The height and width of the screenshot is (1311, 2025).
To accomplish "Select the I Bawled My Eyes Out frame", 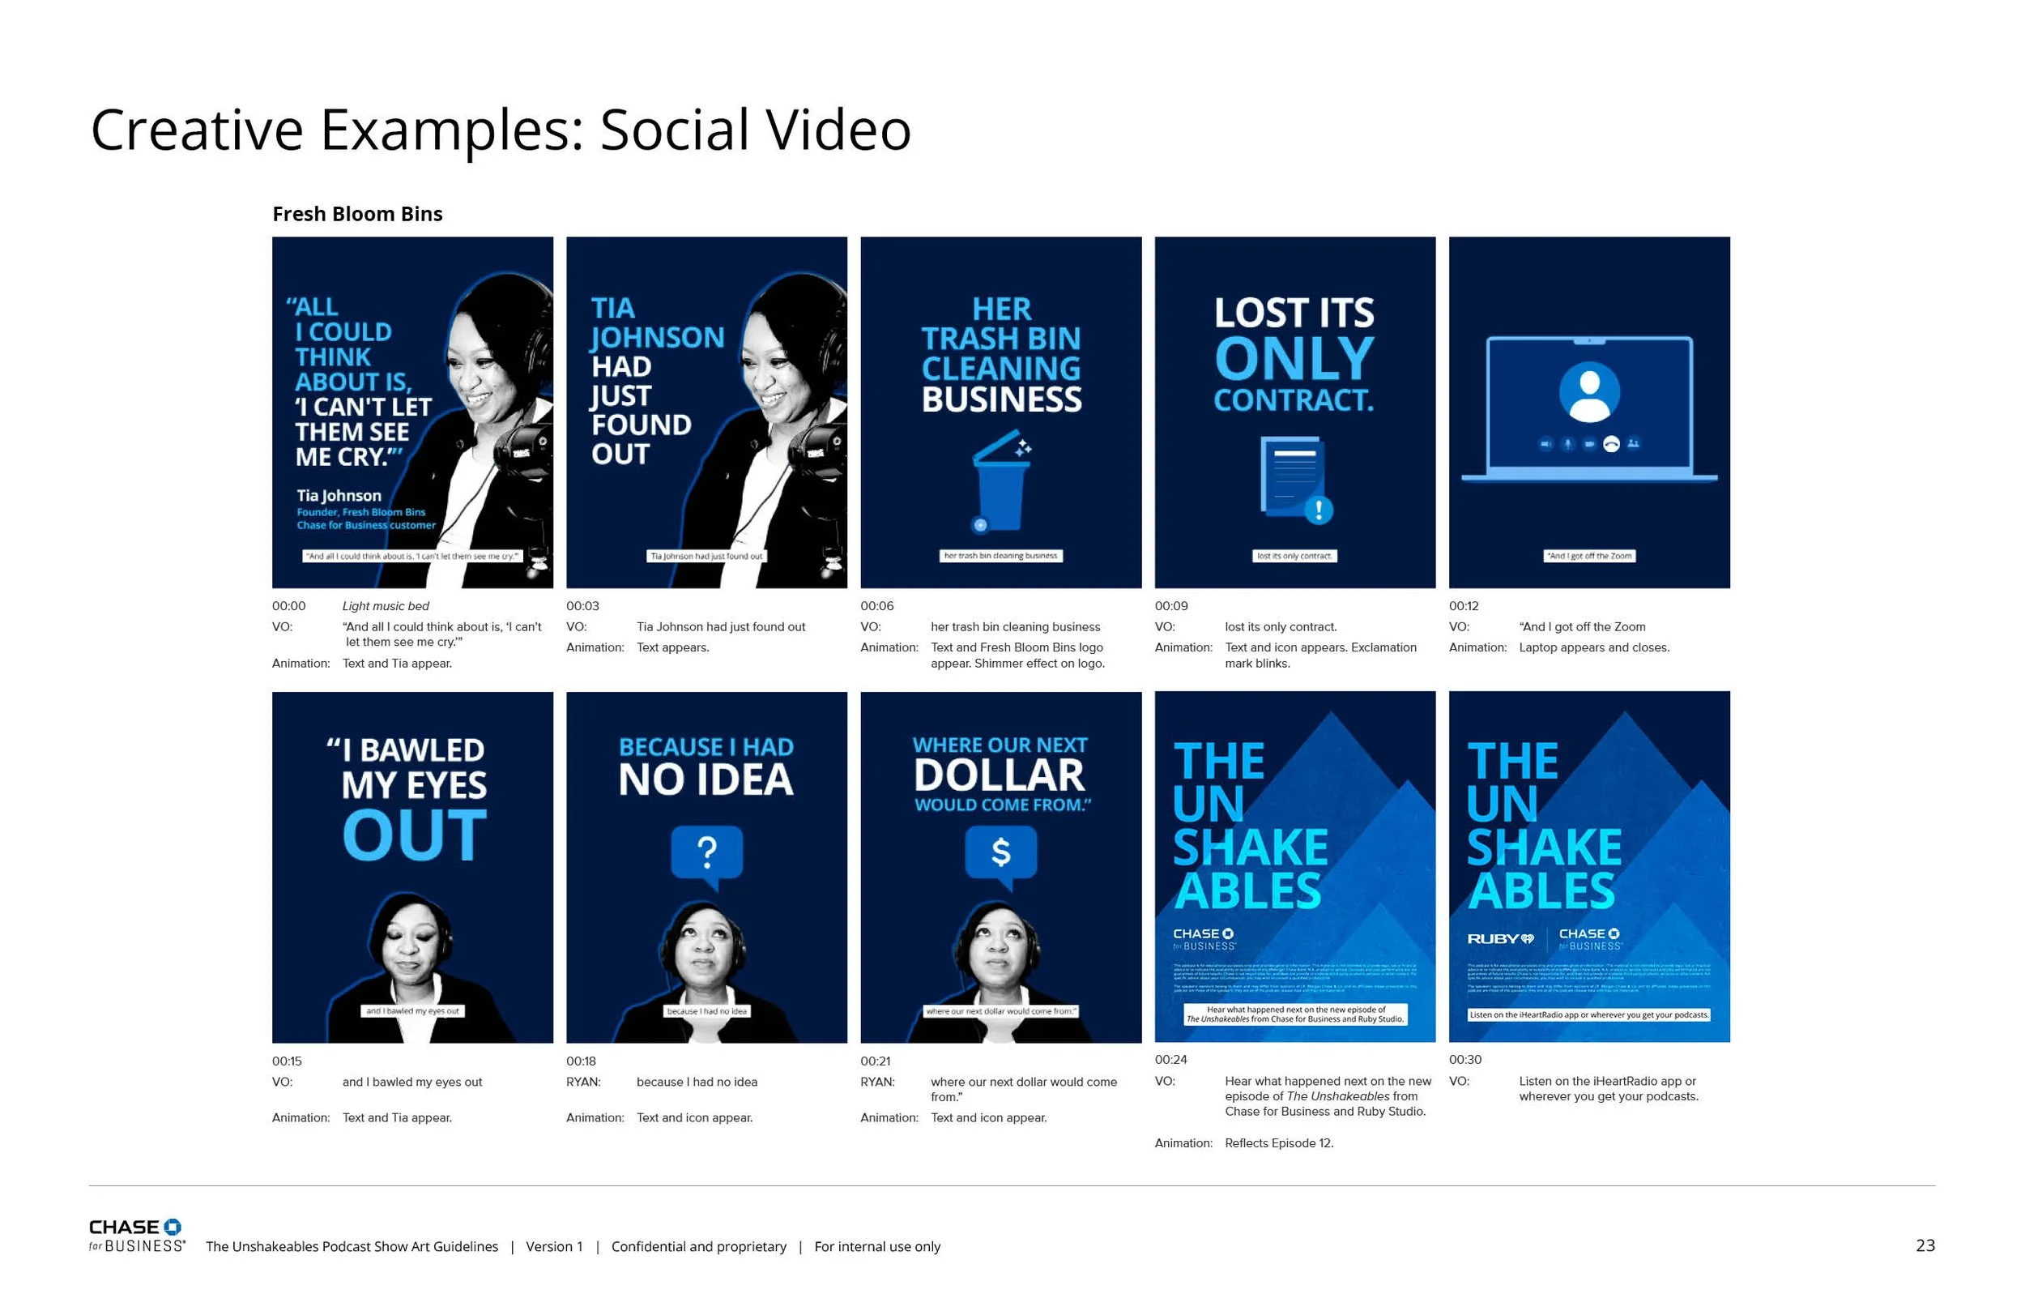I will pos(411,867).
